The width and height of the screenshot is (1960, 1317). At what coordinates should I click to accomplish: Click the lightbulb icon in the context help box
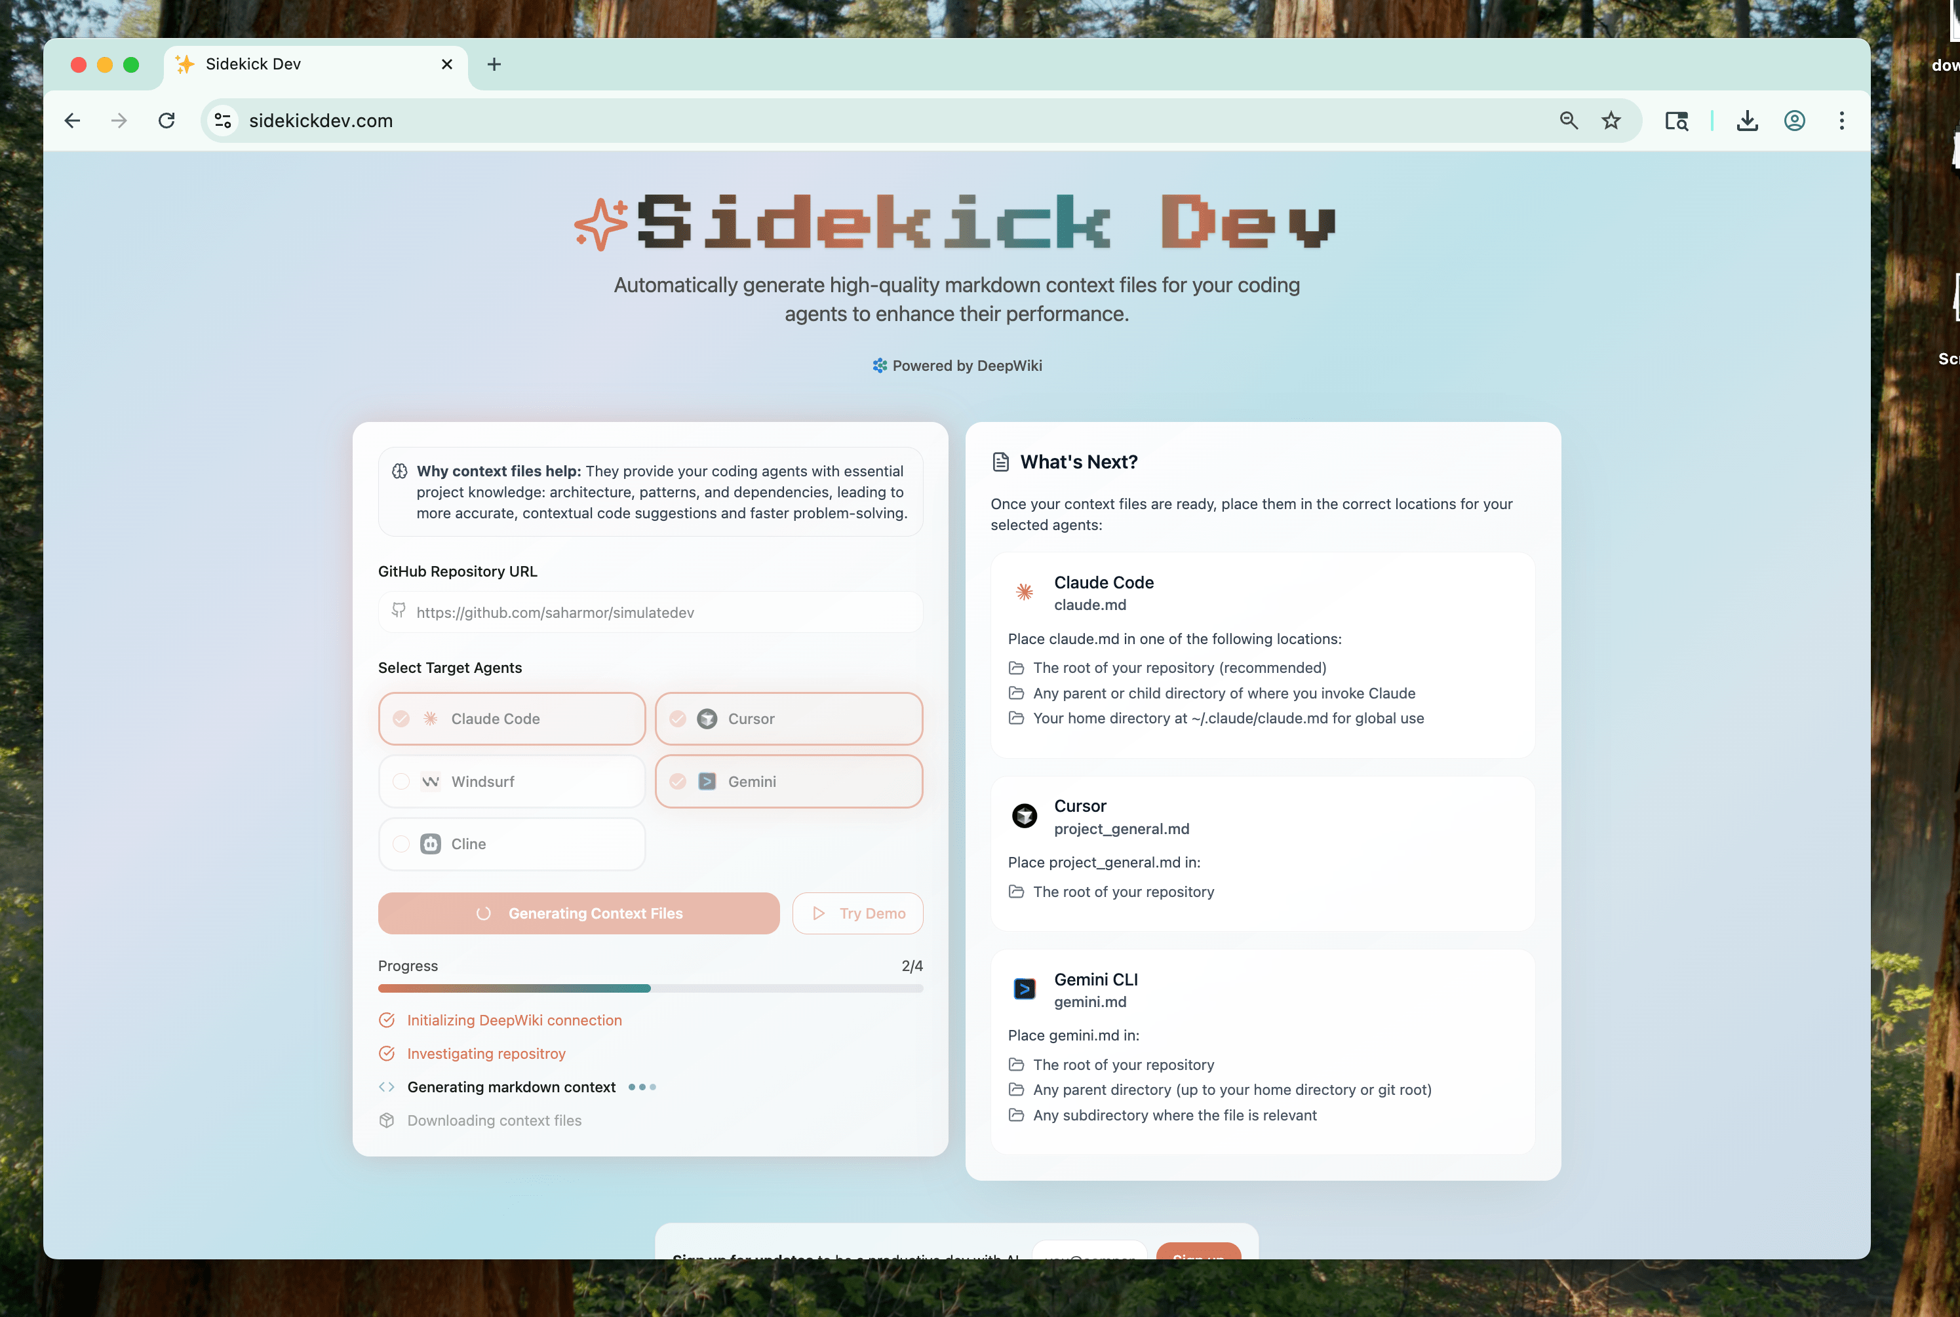click(400, 471)
